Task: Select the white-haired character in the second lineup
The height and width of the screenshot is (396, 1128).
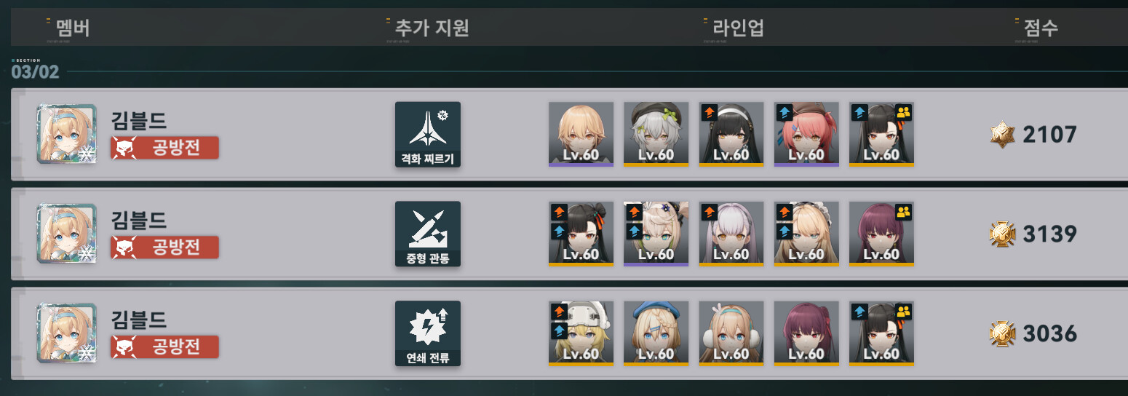Action: [731, 234]
